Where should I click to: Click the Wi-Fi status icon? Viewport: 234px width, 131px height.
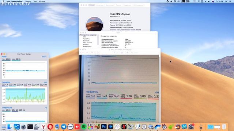pyautogui.click(x=199, y=1)
